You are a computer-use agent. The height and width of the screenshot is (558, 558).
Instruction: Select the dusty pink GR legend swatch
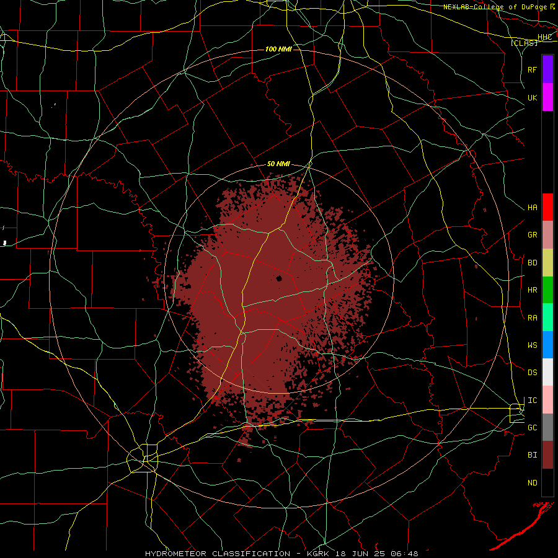[x=547, y=234]
